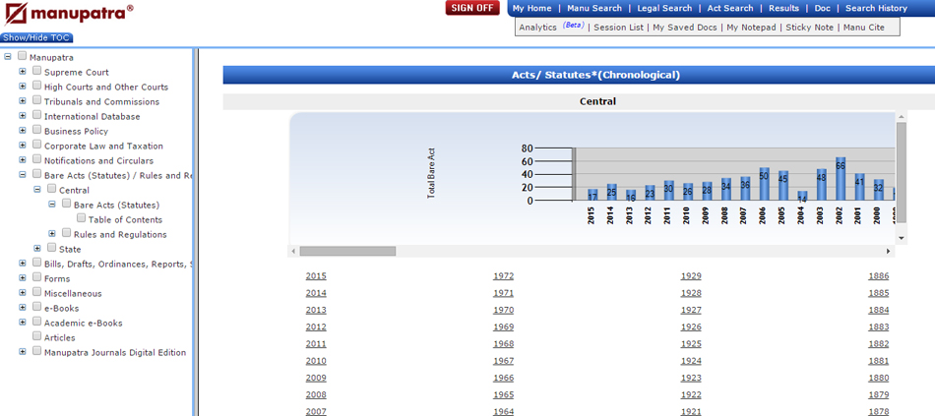
Task: Open year 1965 acts link
Action: [x=503, y=394]
